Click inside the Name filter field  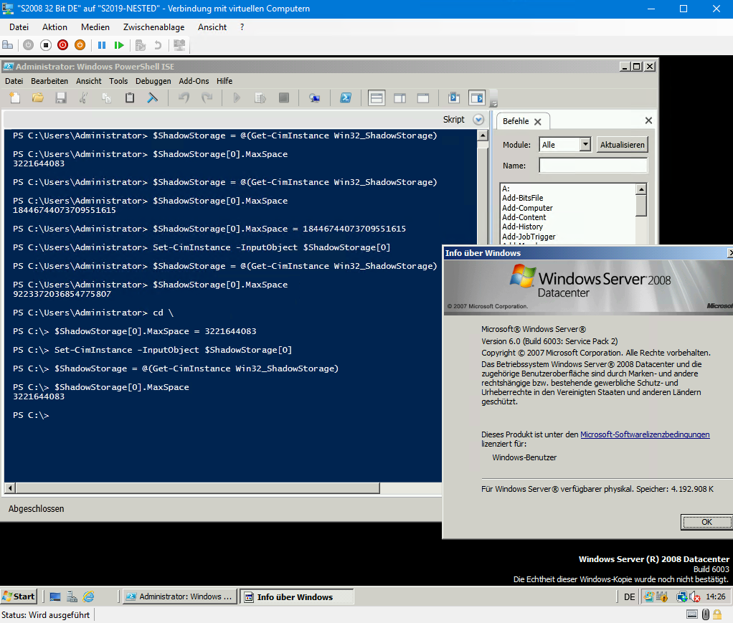pos(592,165)
